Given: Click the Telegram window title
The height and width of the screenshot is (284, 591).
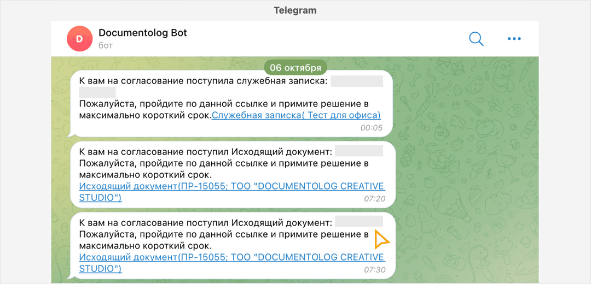Looking at the screenshot, I should coord(296,10).
